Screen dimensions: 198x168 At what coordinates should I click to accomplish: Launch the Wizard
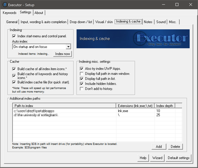pyautogui.click(x=157, y=158)
